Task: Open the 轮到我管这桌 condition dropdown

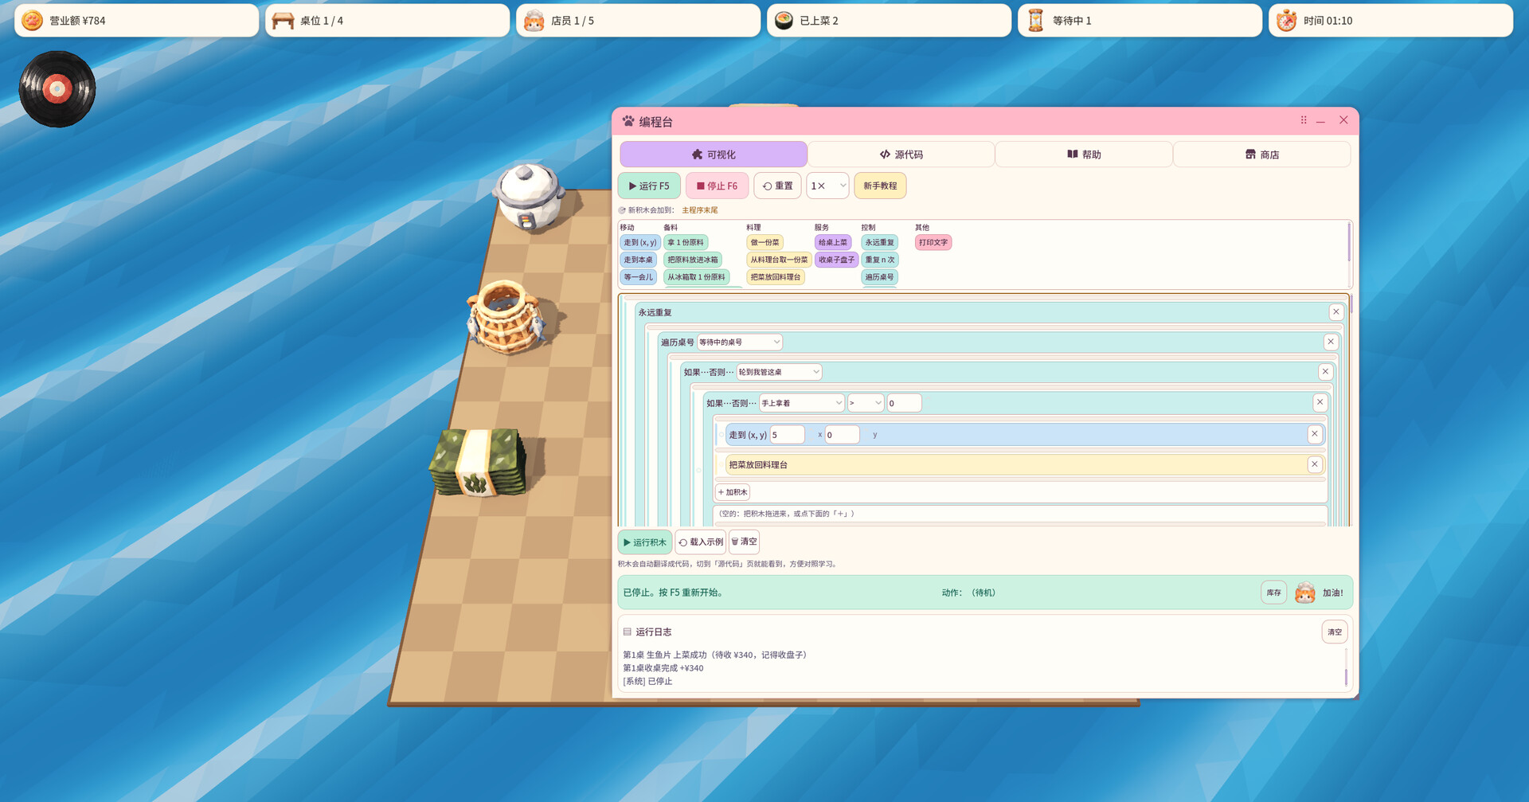Action: pos(779,372)
